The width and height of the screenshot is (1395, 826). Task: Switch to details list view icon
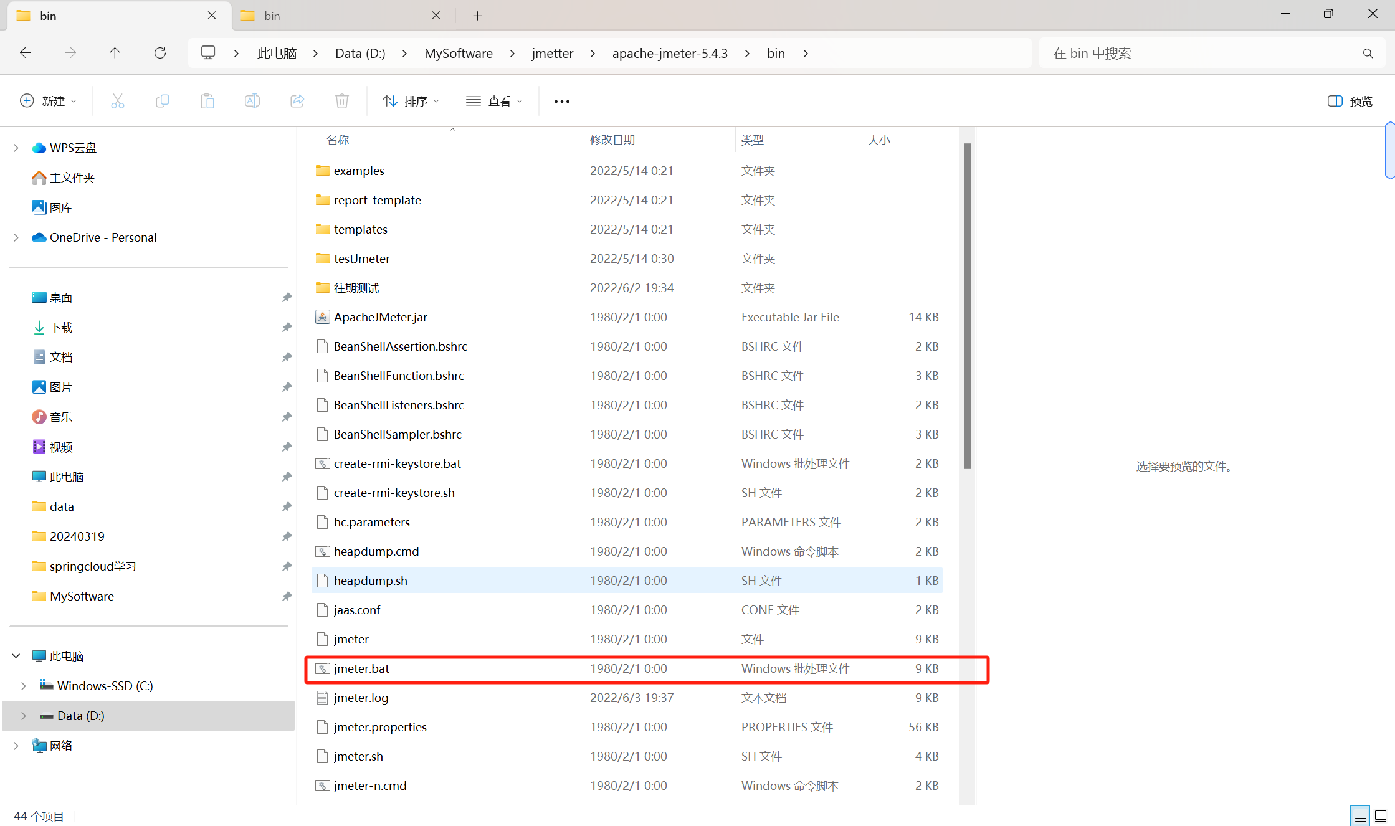1360,815
